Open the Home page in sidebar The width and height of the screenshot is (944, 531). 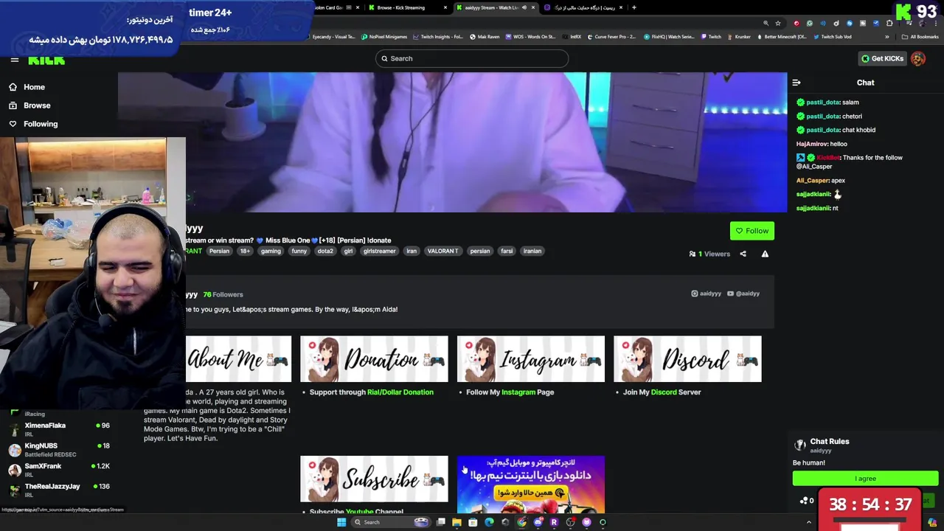[x=27, y=87]
